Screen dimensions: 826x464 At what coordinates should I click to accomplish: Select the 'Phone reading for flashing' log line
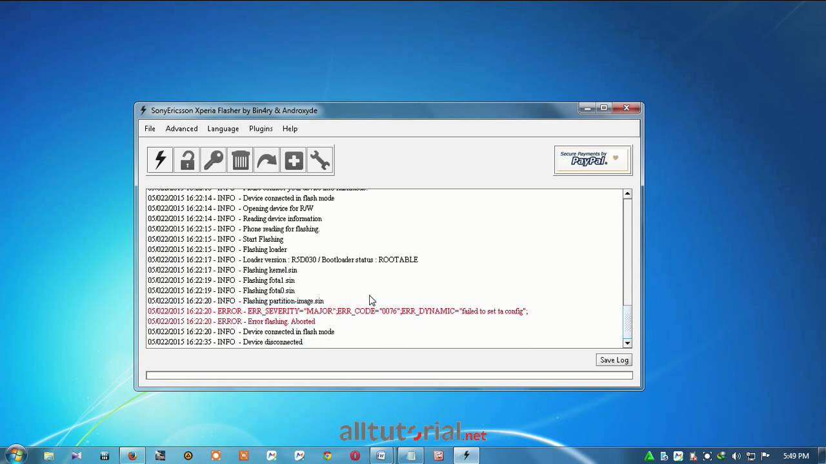(234, 229)
